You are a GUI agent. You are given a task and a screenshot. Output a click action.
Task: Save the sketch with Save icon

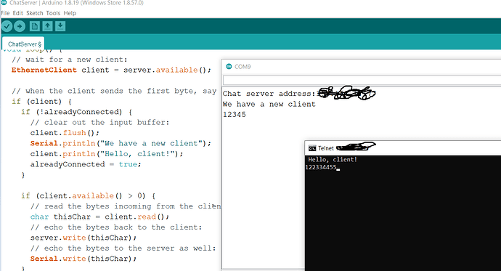pyautogui.click(x=60, y=26)
